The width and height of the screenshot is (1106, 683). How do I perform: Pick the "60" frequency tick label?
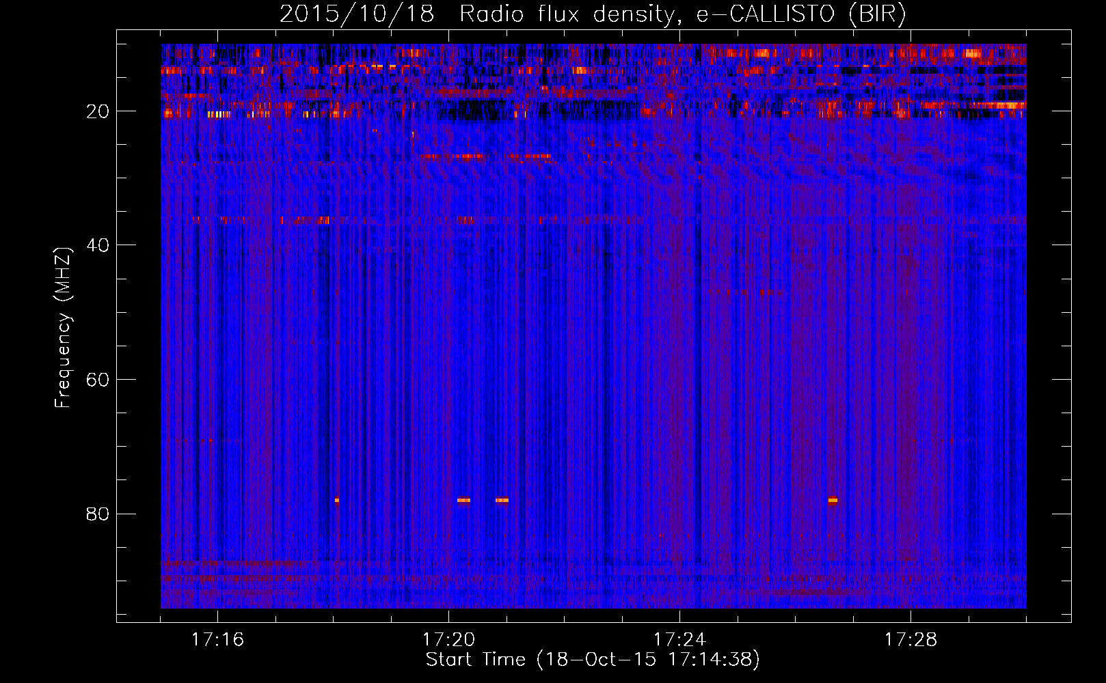tap(98, 380)
